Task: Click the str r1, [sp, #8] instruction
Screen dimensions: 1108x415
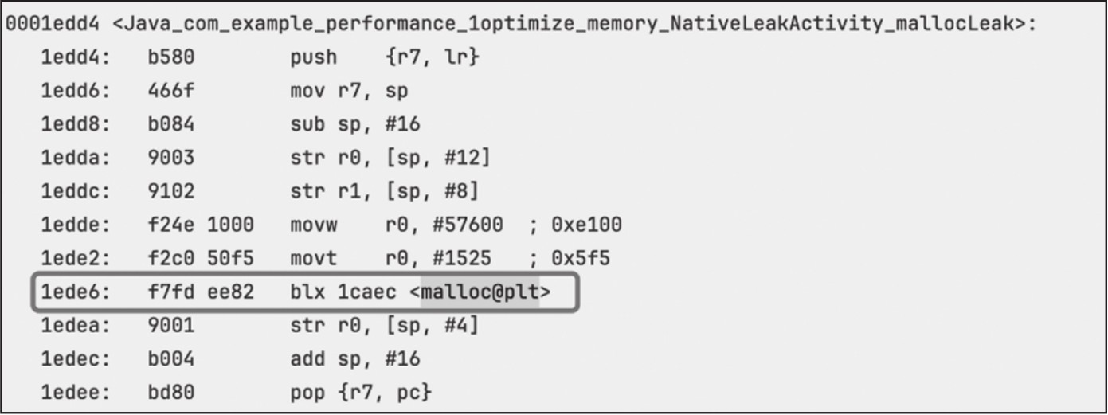Action: pyautogui.click(x=384, y=191)
